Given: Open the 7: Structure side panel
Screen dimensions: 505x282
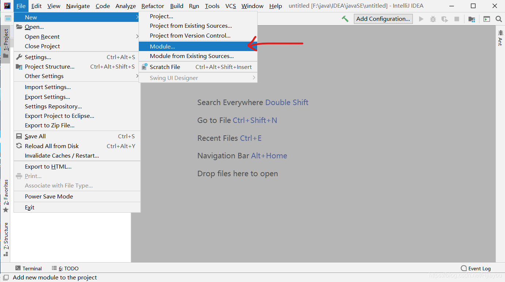Looking at the screenshot, I should 5,239.
